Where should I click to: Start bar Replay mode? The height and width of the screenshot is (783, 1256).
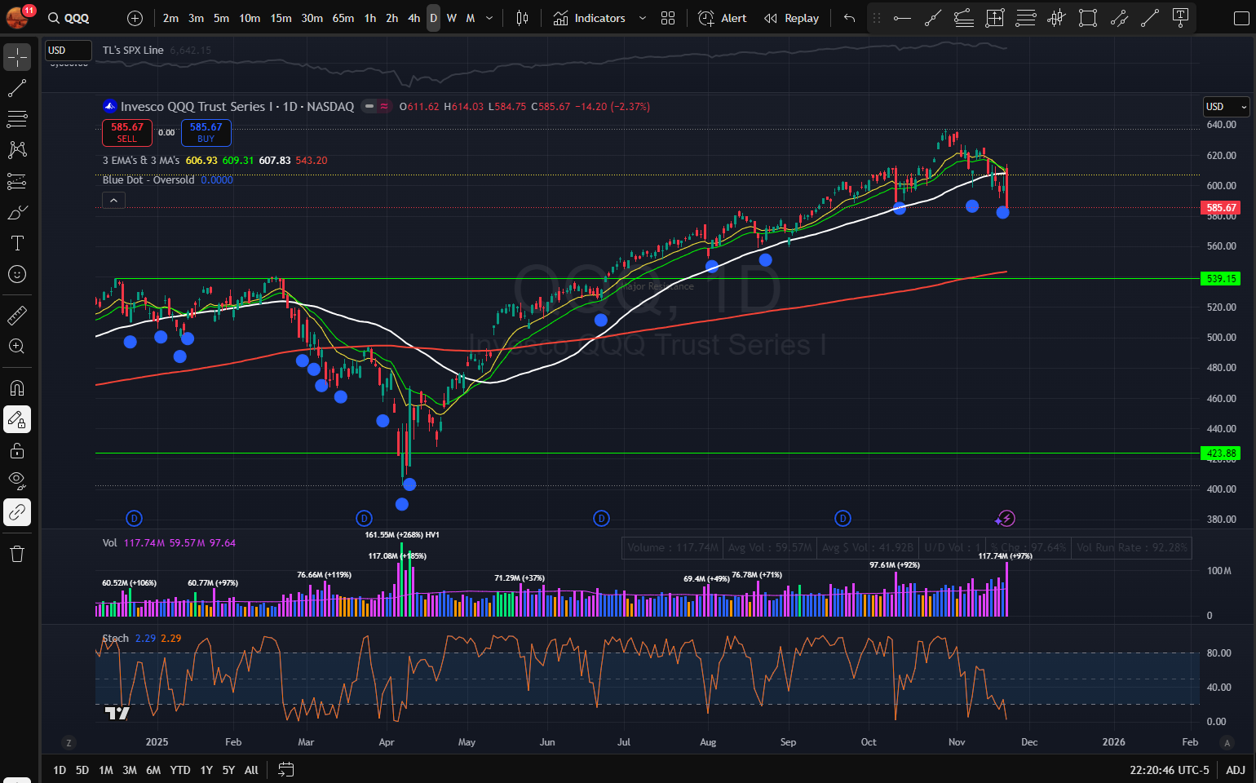click(x=791, y=18)
